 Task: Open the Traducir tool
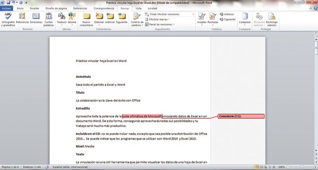click(x=62, y=19)
